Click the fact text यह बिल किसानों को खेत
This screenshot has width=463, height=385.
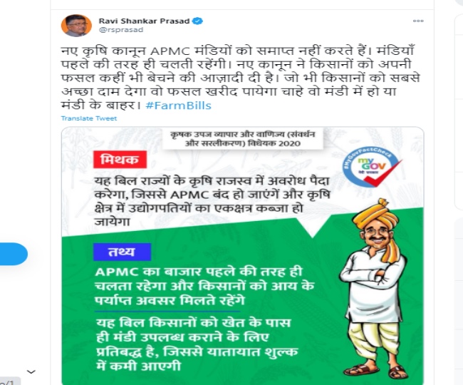pos(197,344)
